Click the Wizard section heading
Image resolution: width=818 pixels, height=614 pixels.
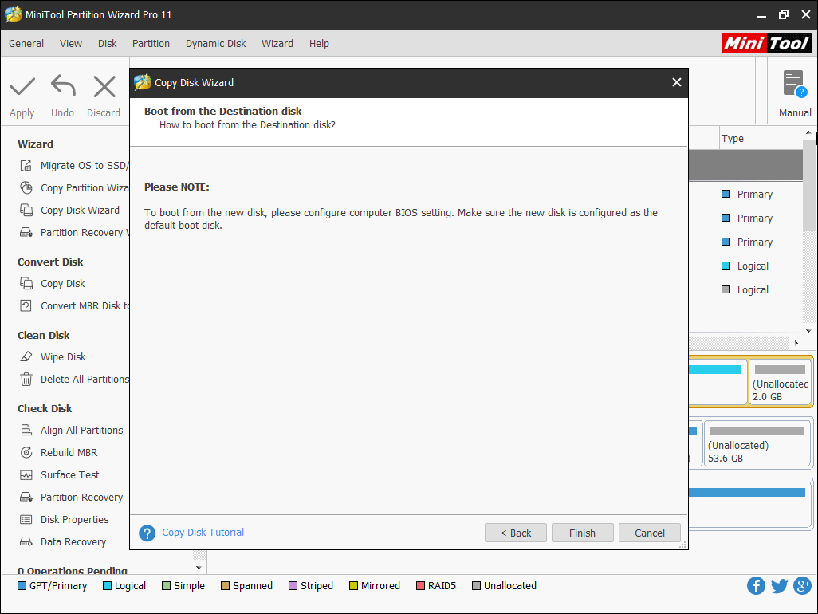pyautogui.click(x=35, y=144)
